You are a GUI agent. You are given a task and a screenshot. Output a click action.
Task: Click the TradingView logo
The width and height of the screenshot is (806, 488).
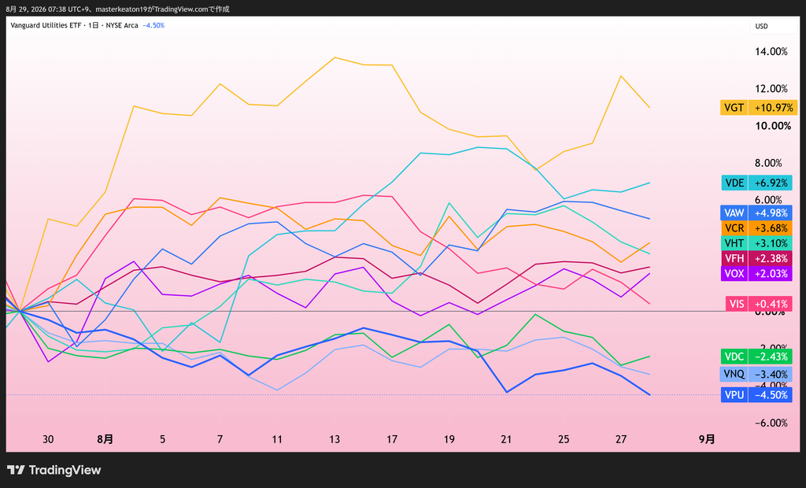pyautogui.click(x=54, y=470)
